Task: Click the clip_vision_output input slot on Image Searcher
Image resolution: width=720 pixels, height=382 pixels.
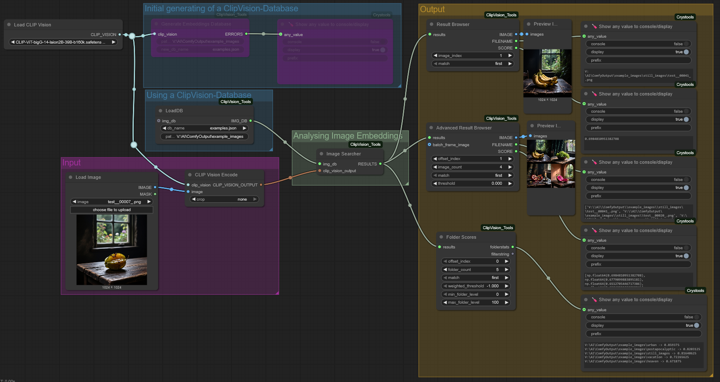Action: click(320, 170)
